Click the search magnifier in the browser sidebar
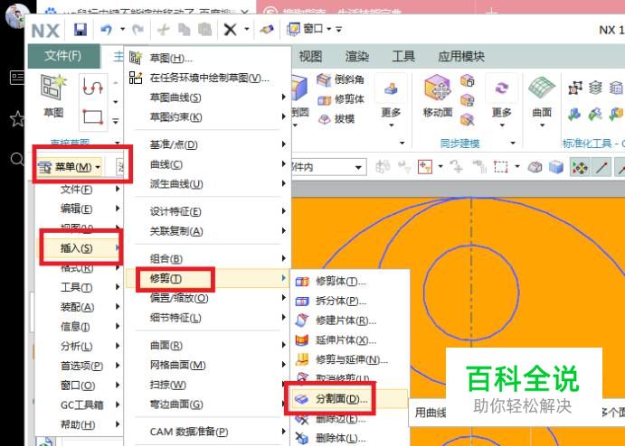 (17, 159)
